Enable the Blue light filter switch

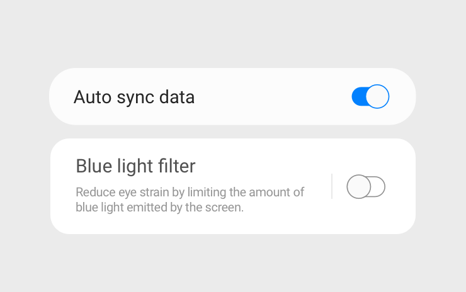(x=366, y=187)
